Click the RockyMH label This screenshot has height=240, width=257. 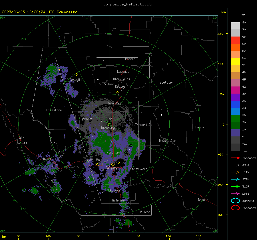[x=75, y=80]
